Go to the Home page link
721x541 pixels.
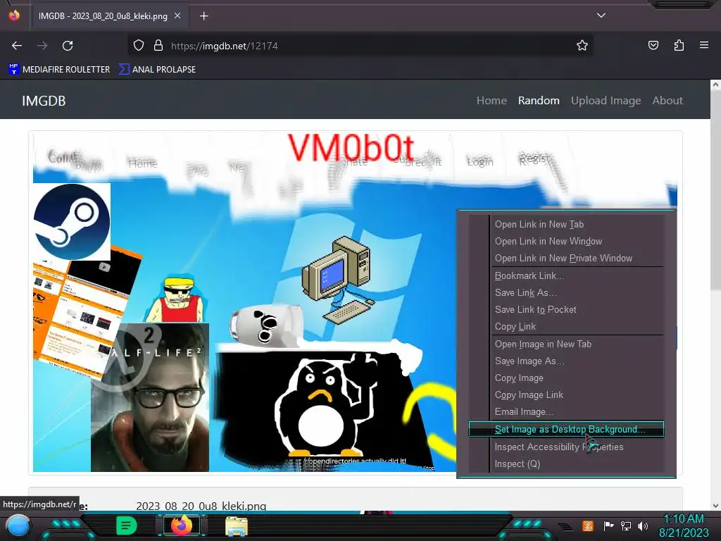[491, 100]
